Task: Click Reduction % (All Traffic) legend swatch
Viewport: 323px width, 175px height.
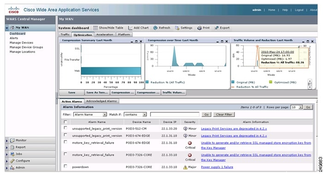Action: (x=147, y=82)
